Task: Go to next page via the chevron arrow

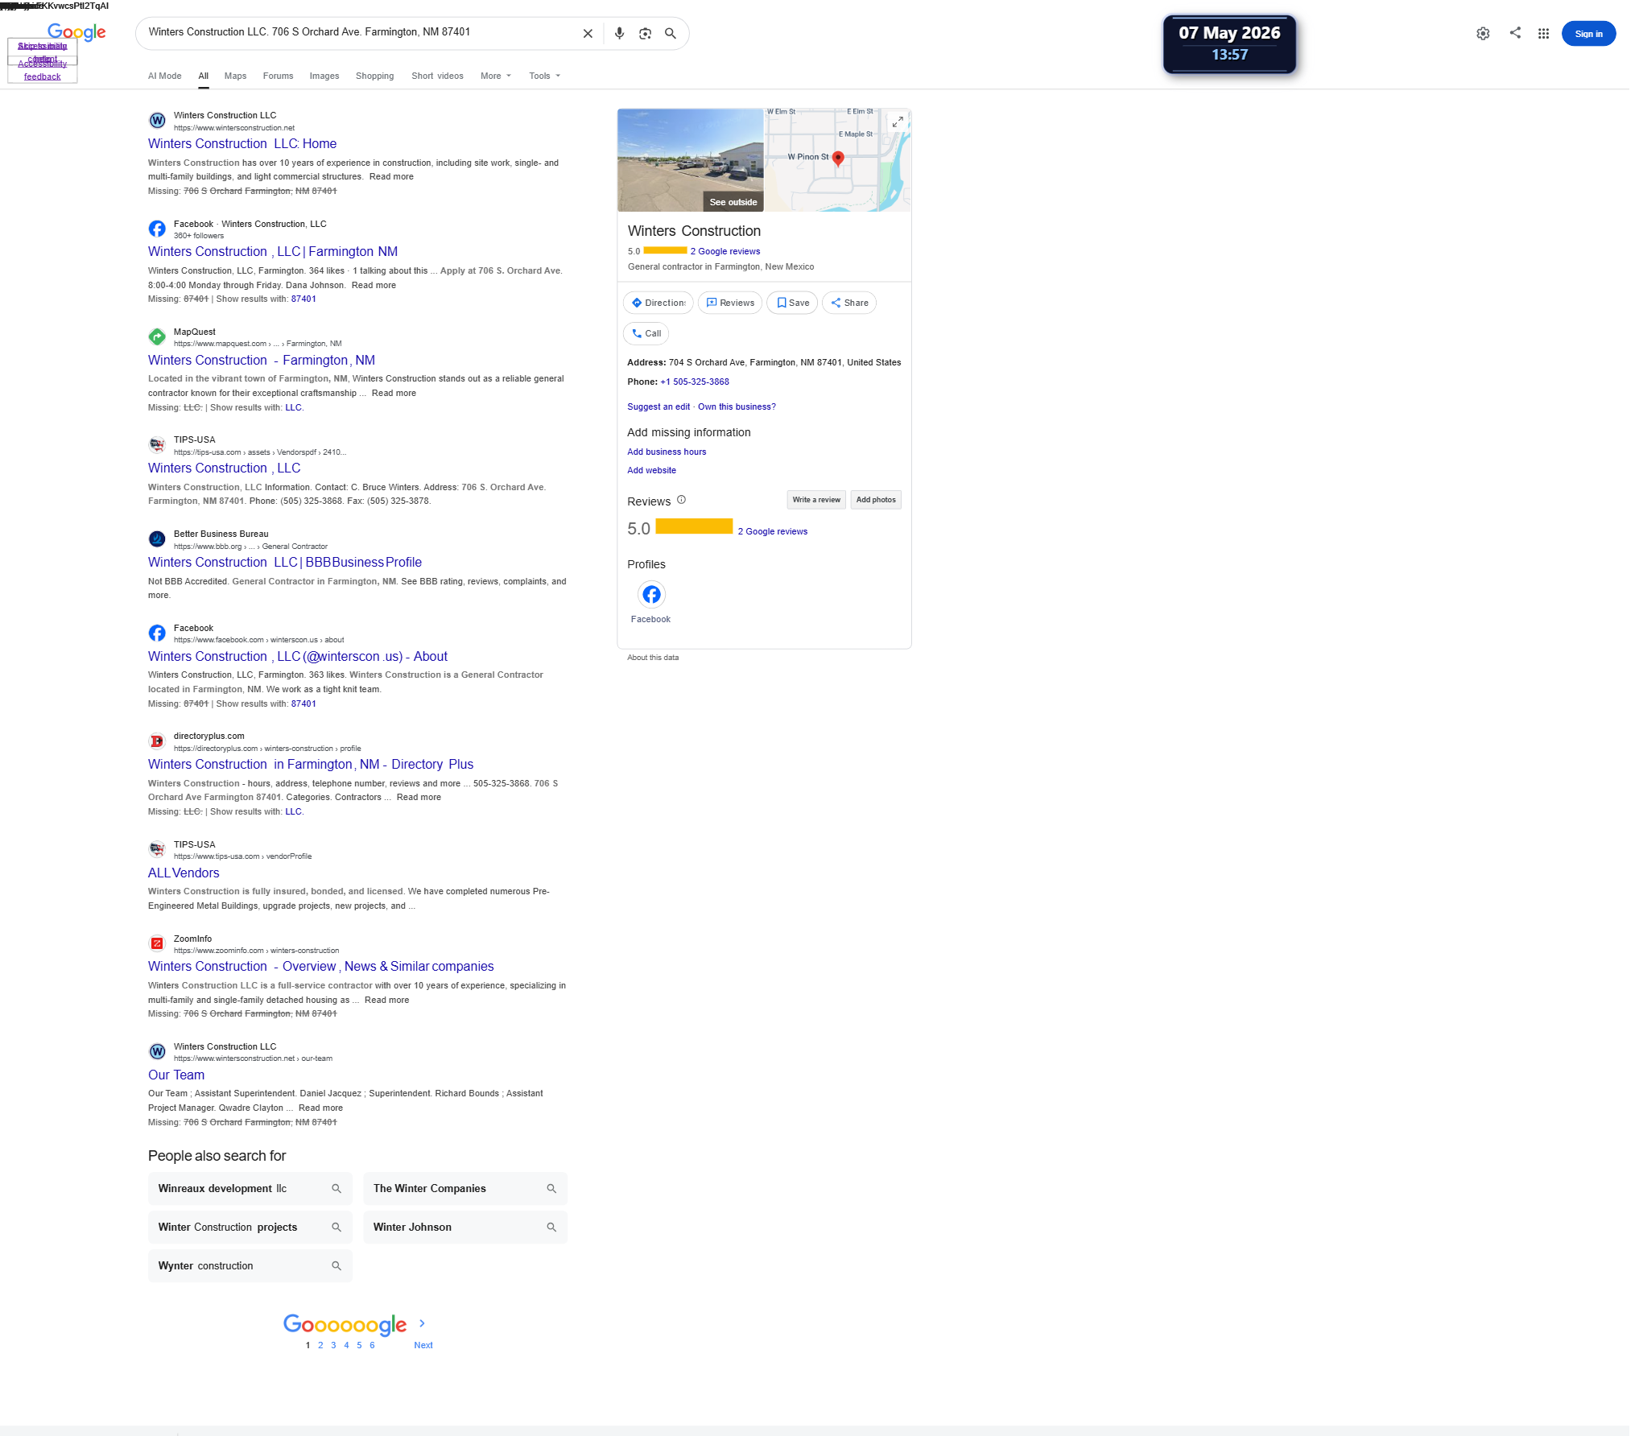Action: [422, 1323]
